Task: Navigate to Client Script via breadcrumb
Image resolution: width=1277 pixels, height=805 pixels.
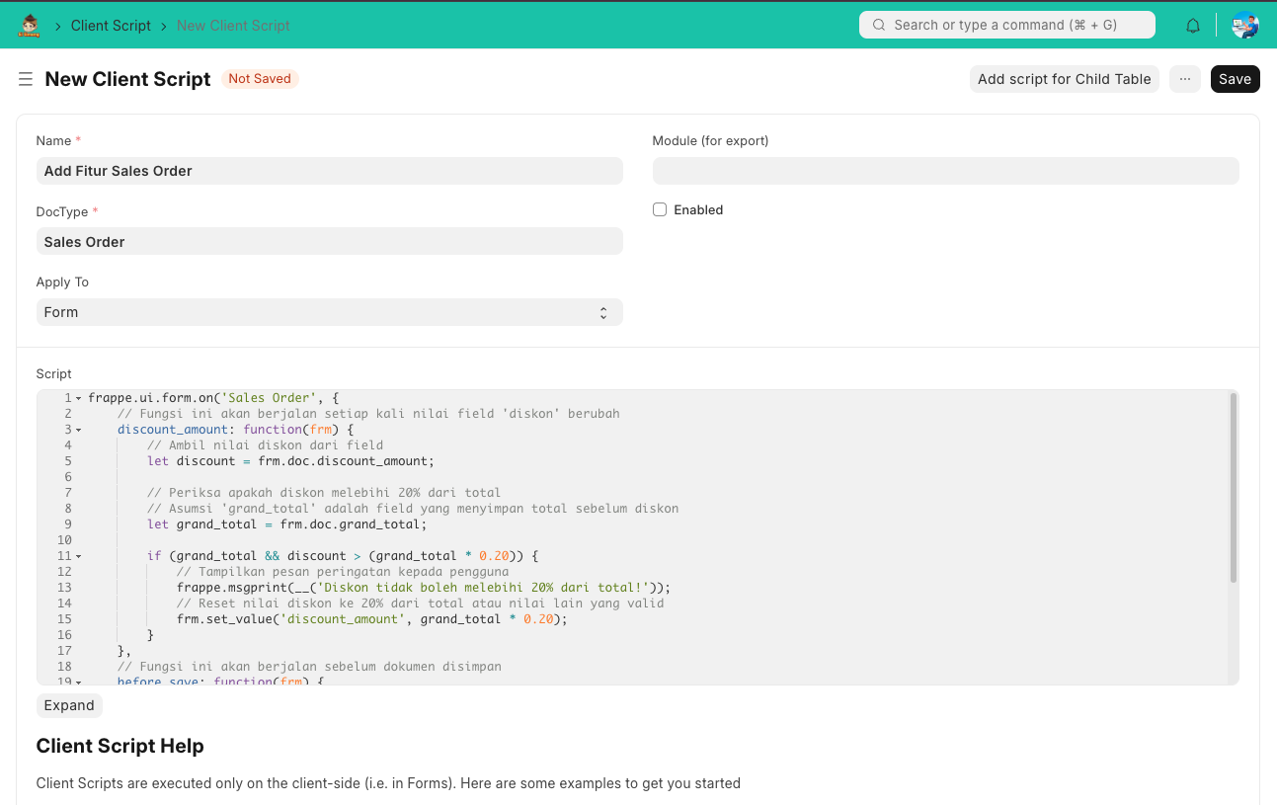Action: 111,25
